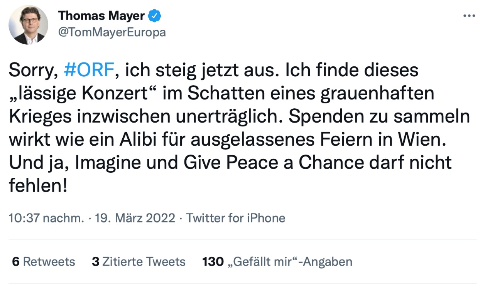
Task: Click the tweet's opening word "Sorry"
Action: pyautogui.click(x=31, y=71)
